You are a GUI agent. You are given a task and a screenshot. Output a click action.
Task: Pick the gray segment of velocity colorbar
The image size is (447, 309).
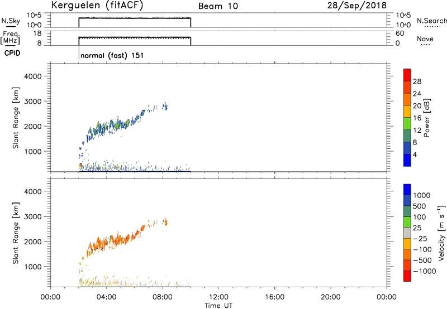point(407,233)
